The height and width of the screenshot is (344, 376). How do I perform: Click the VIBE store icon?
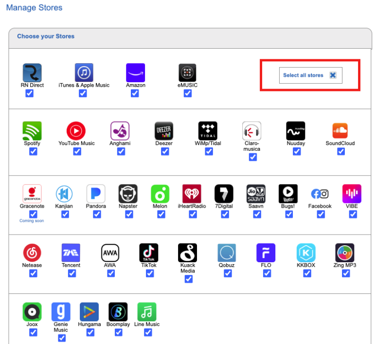tap(352, 194)
